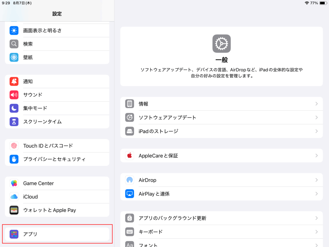Expand the 情報 row chevron
Image resolution: width=329 pixels, height=247 pixels.
(316, 104)
